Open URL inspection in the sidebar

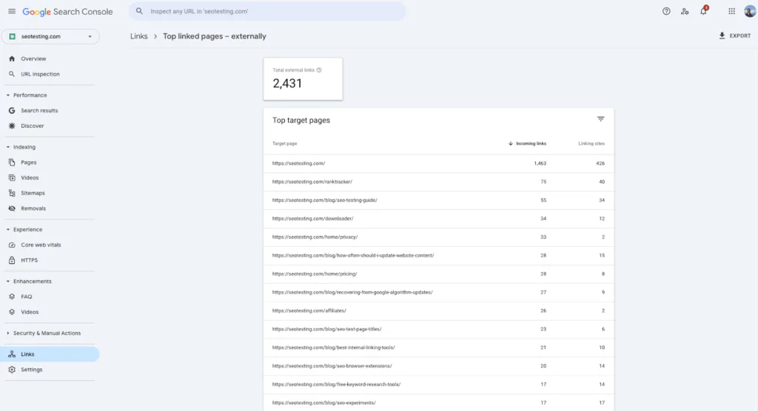coord(40,74)
